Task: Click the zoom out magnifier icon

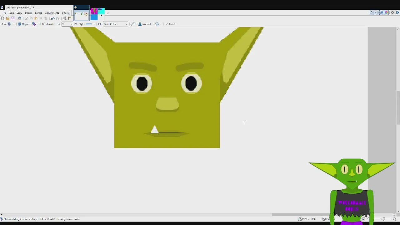Action: click(369, 219)
